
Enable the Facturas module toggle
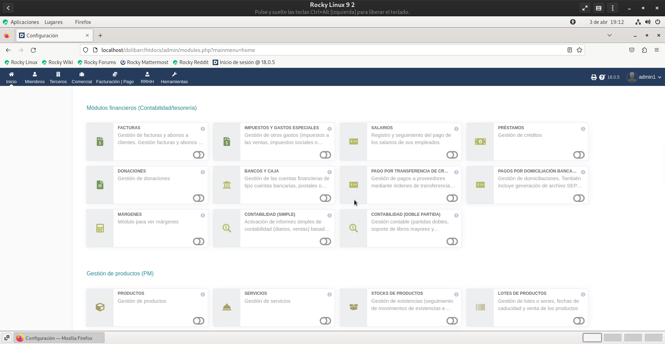click(198, 155)
